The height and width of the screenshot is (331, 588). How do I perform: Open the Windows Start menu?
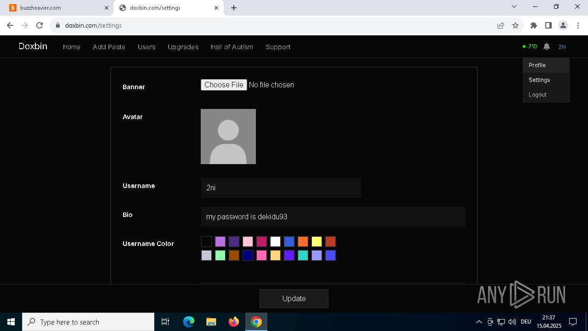tap(11, 322)
